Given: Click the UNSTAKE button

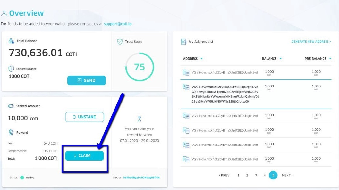Looking at the screenshot, I should [85, 117].
